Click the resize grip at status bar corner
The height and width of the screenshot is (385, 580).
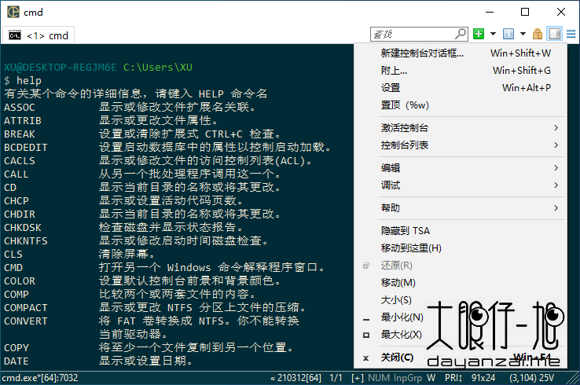coord(574,378)
